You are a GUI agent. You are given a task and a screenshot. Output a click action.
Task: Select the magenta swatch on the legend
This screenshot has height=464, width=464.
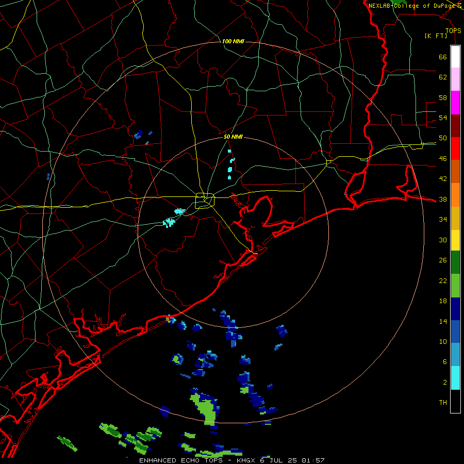(x=455, y=103)
